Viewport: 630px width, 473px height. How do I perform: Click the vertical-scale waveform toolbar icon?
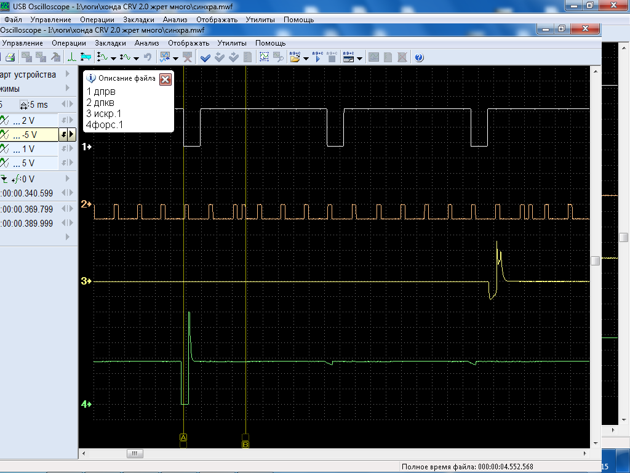pos(103,57)
